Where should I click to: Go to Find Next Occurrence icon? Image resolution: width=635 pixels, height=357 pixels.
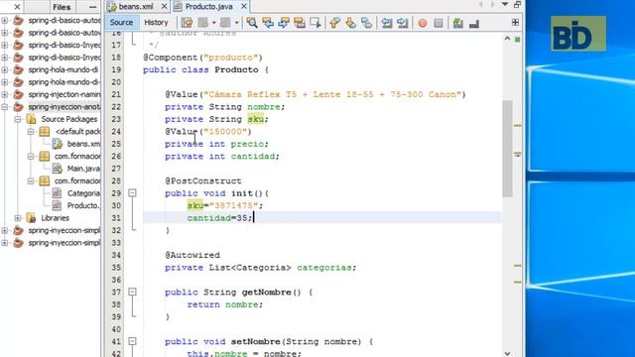284,23
